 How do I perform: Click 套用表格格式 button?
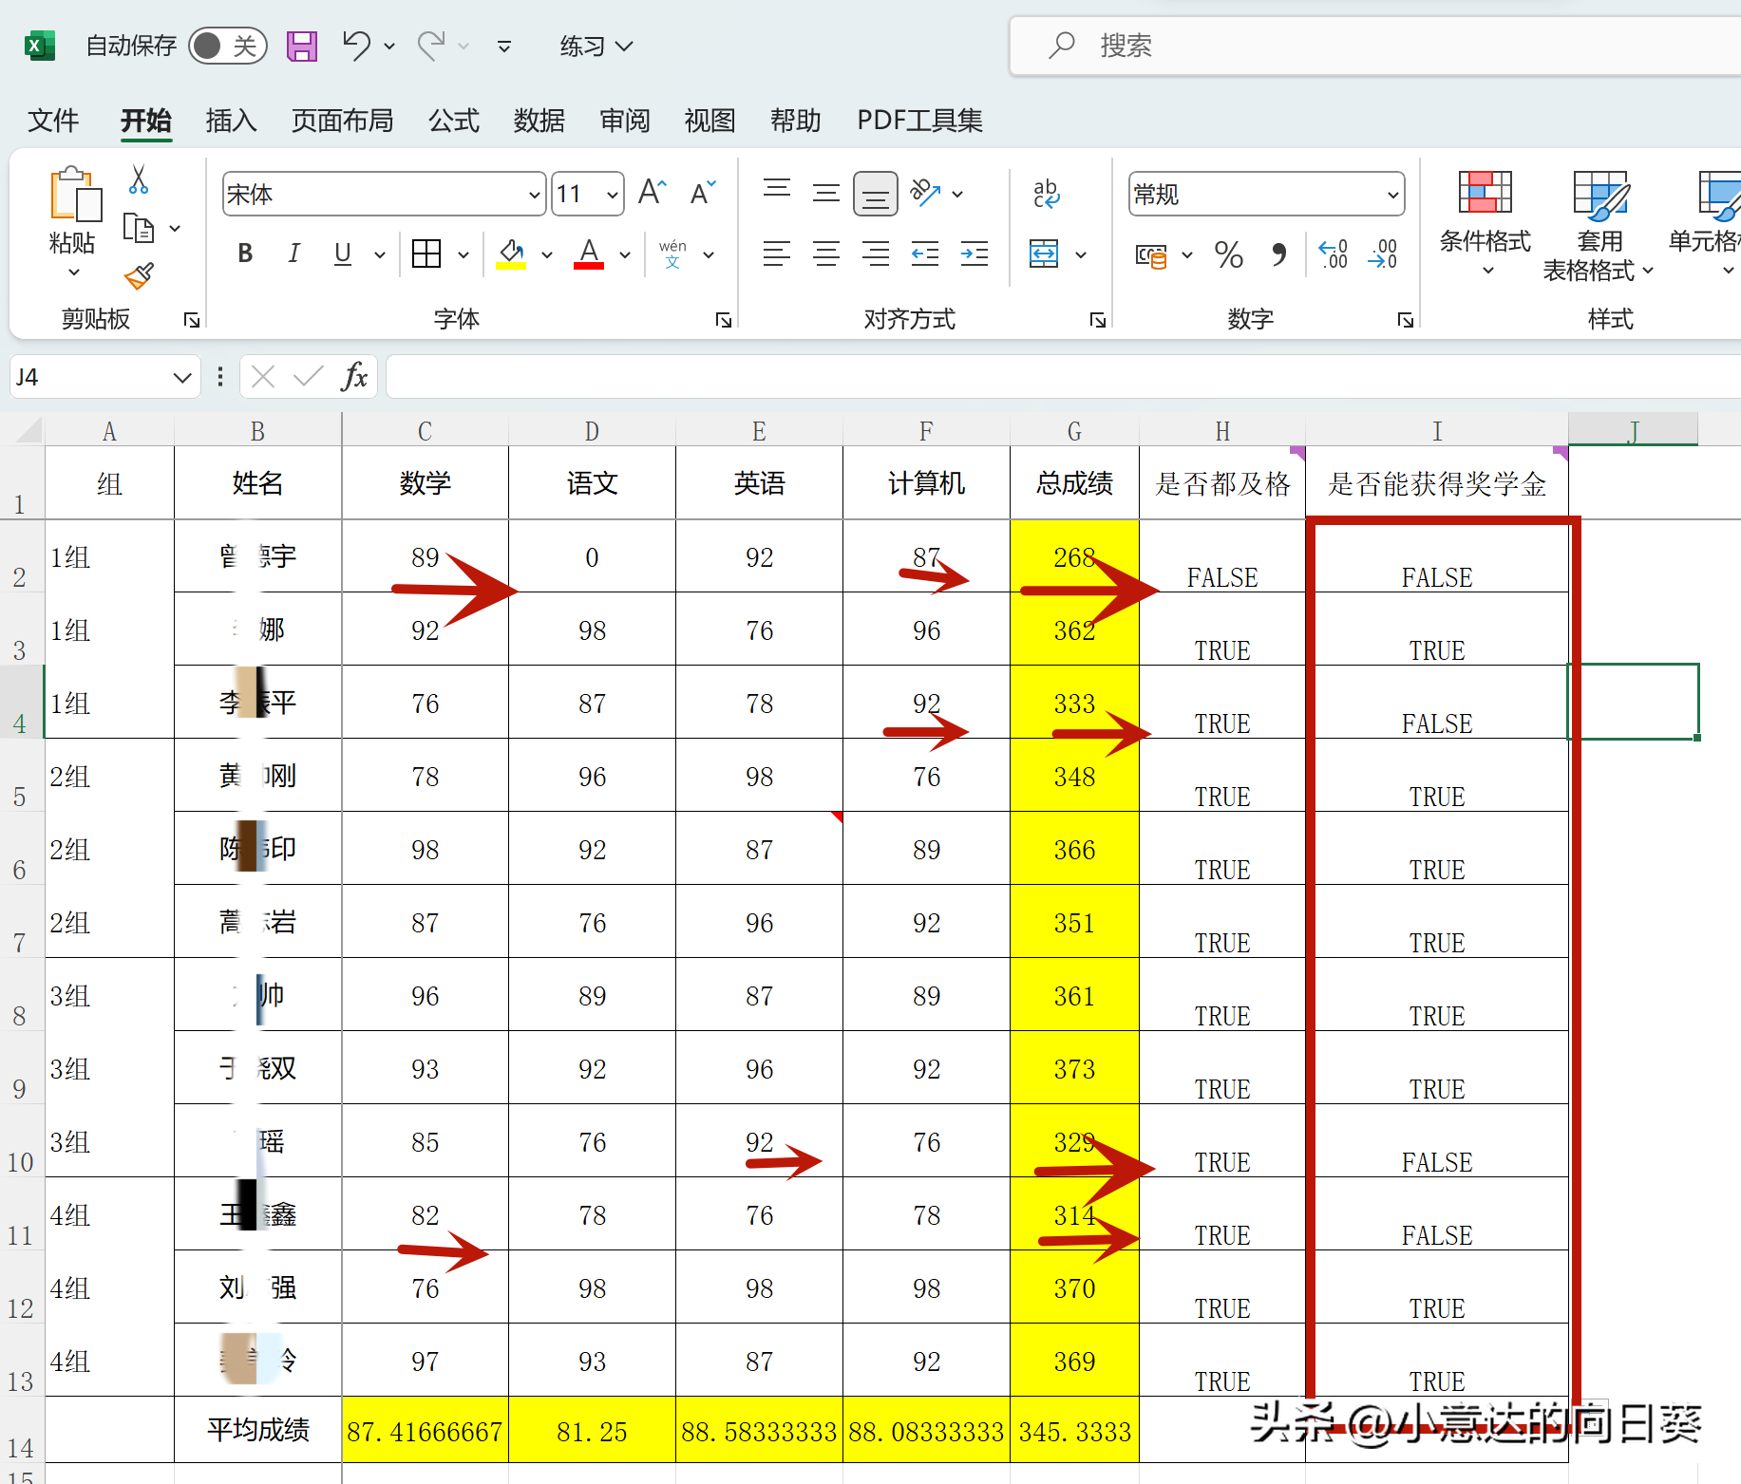pos(1600,226)
